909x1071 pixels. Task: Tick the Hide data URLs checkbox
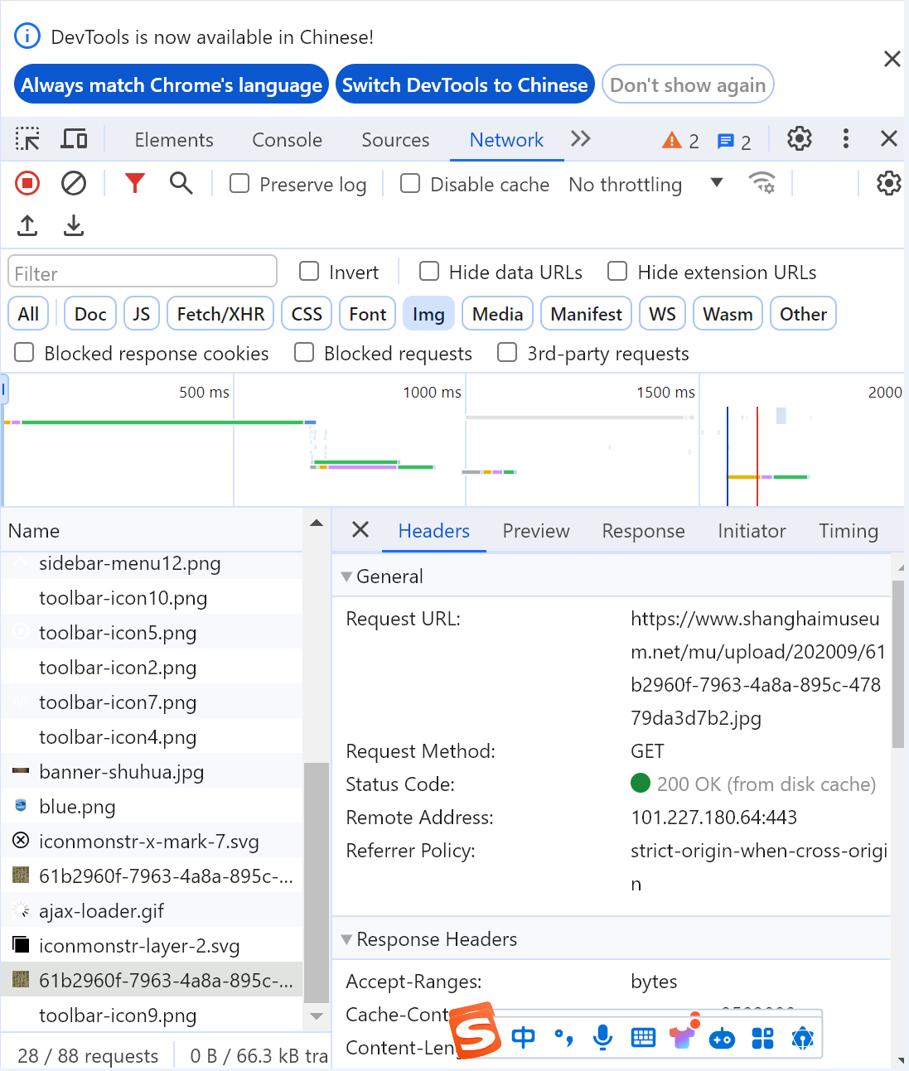[429, 272]
